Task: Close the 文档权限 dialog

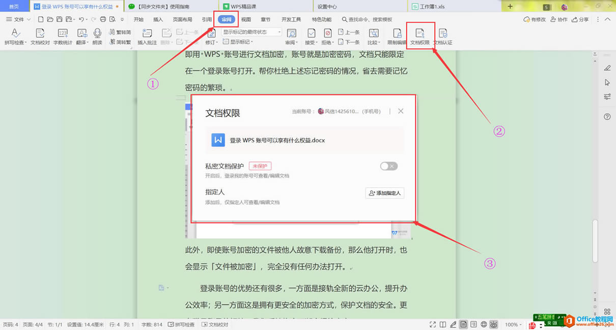Action: click(401, 111)
